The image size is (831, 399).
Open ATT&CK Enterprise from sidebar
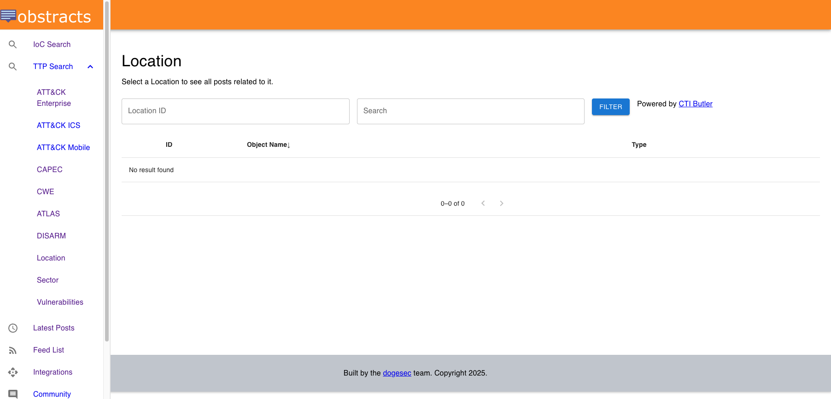tap(54, 98)
